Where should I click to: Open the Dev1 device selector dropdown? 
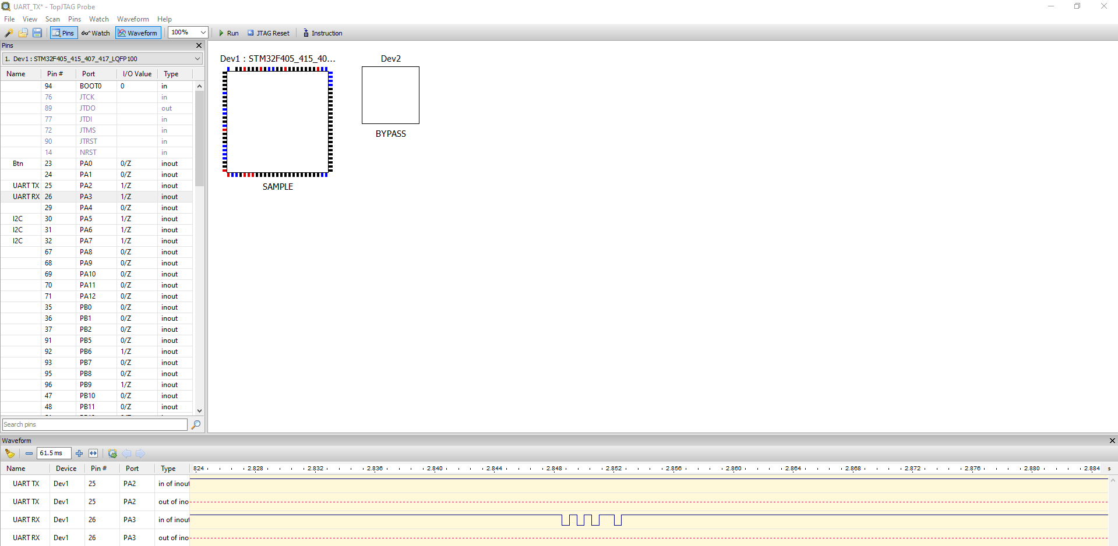tap(197, 58)
